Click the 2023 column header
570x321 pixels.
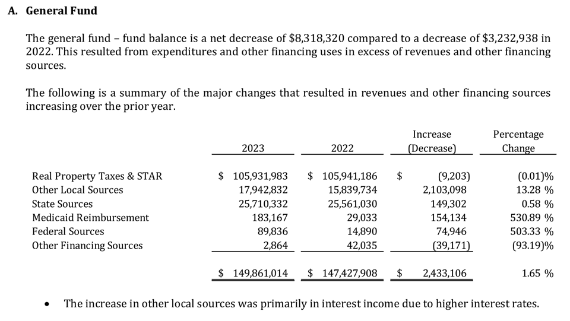(253, 148)
